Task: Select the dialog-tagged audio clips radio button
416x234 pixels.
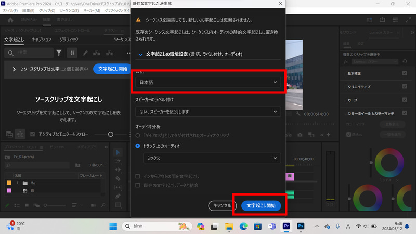Action: click(138, 135)
